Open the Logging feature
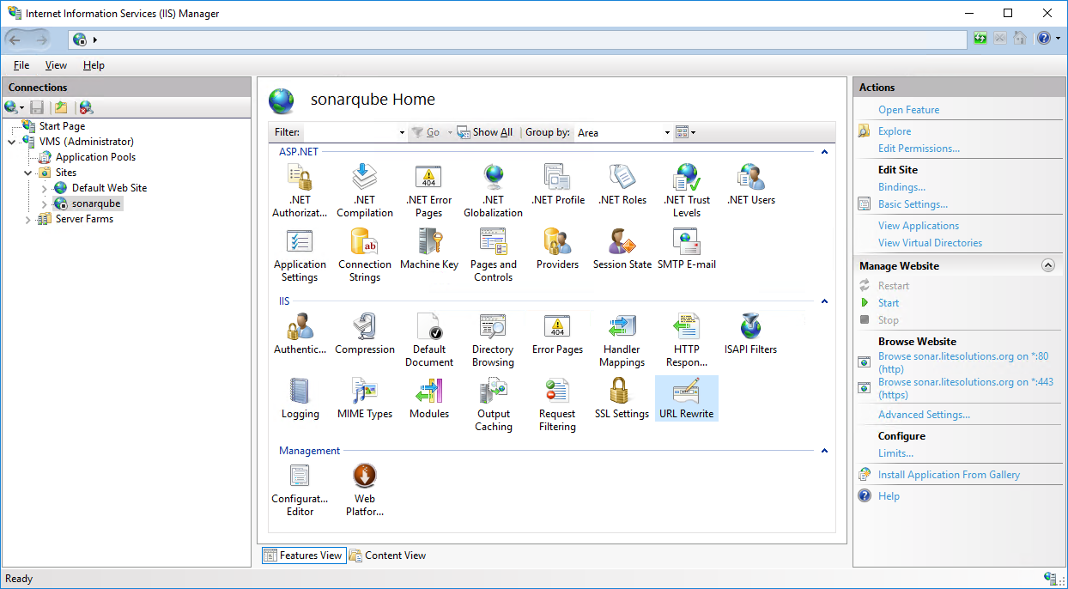1068x589 pixels. pyautogui.click(x=300, y=398)
